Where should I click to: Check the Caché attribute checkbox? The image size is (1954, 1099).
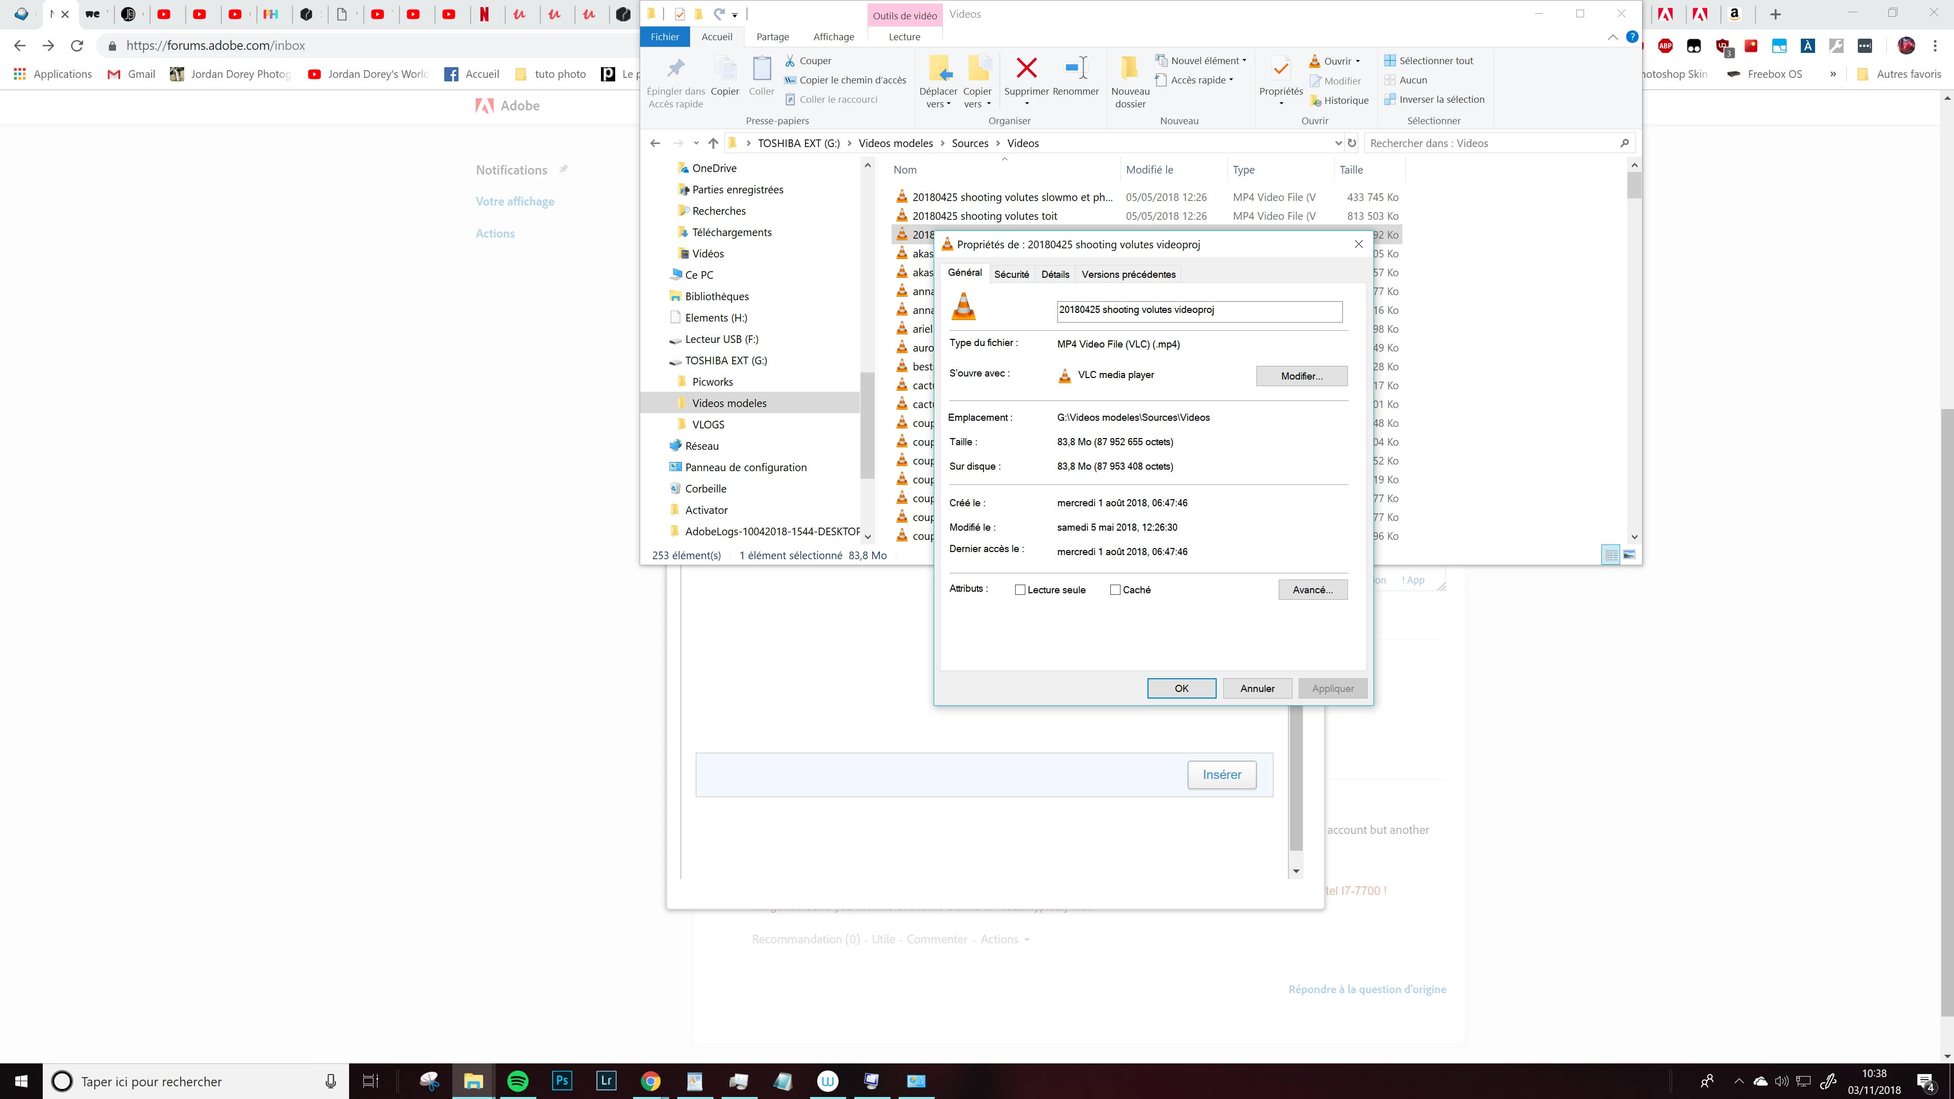click(x=1115, y=590)
